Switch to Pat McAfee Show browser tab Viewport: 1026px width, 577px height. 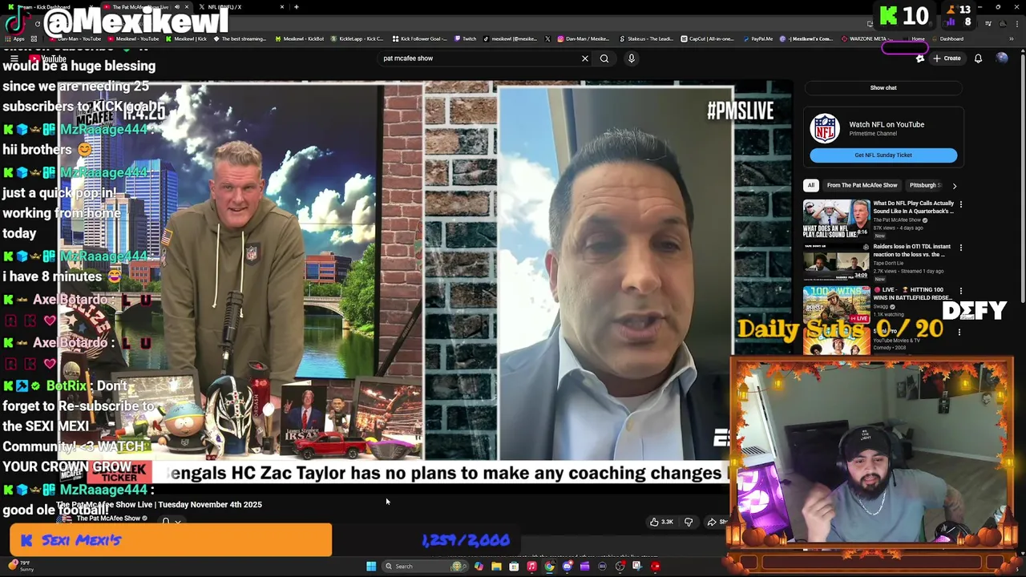point(140,7)
